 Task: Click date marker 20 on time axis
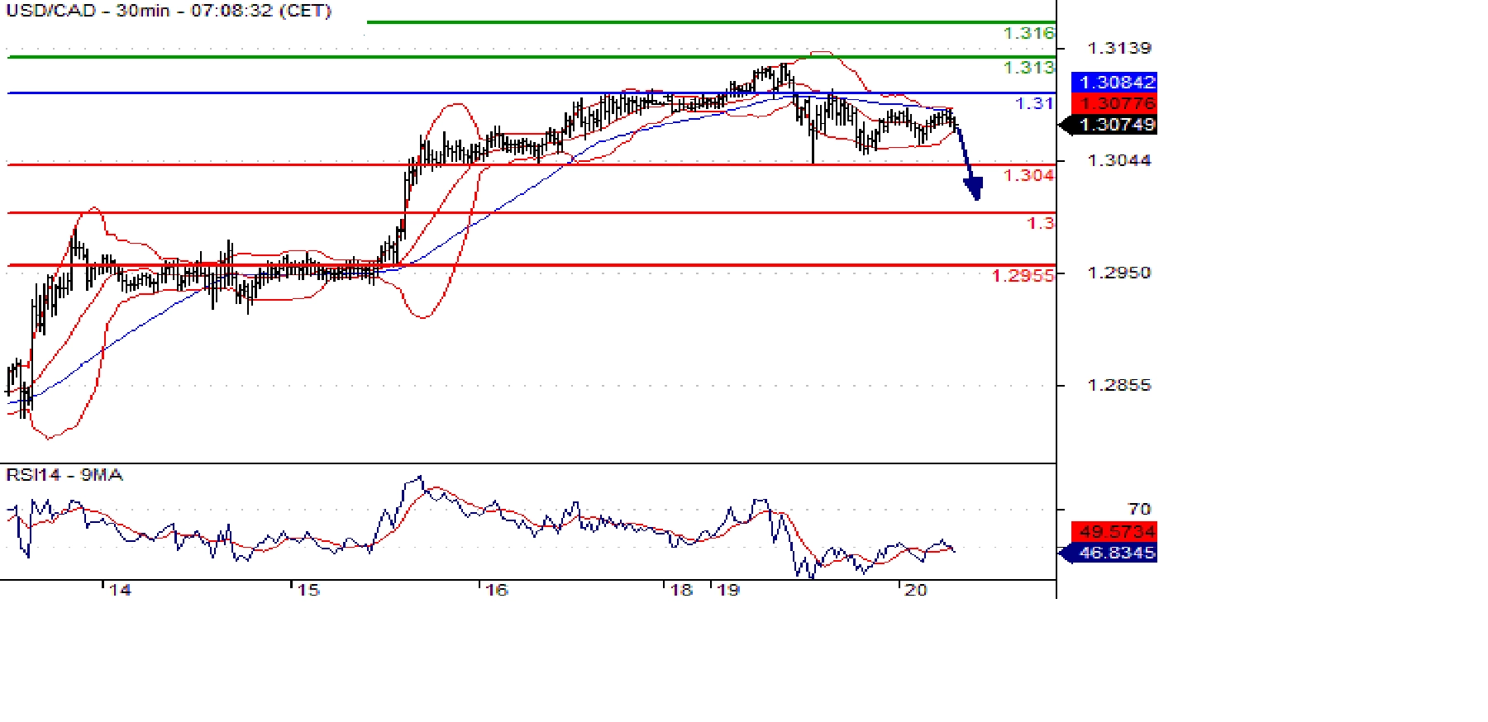(916, 590)
